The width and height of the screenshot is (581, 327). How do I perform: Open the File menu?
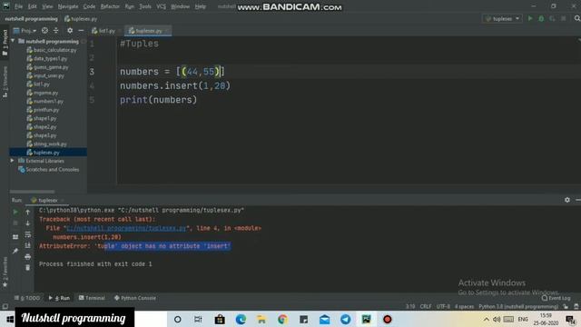[x=18, y=6]
